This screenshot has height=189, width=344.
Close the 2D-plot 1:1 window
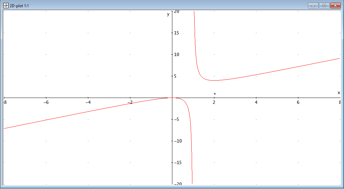click(335, 6)
